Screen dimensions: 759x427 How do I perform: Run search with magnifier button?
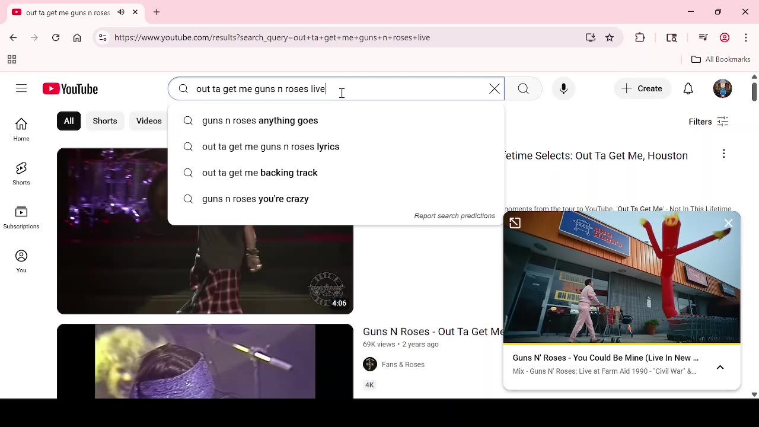[523, 88]
